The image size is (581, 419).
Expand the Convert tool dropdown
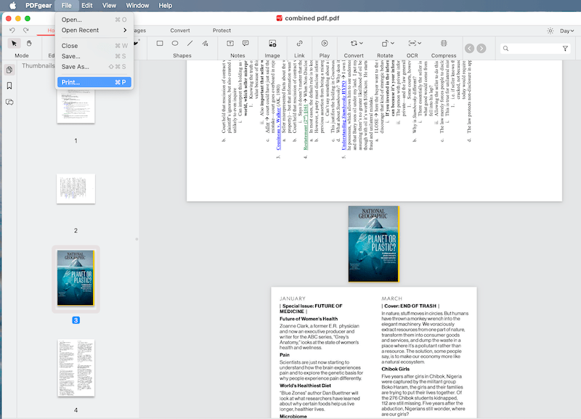pos(361,44)
